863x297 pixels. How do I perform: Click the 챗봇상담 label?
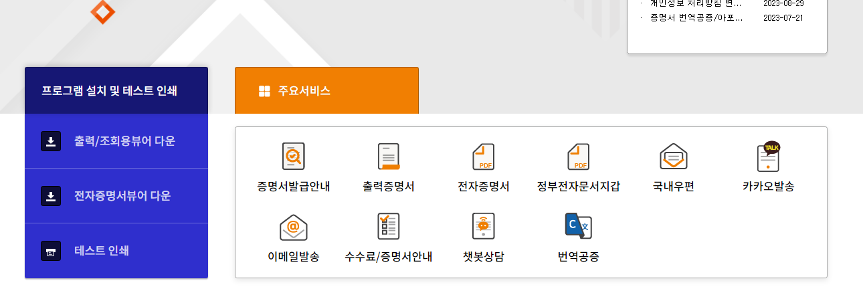pos(484,256)
